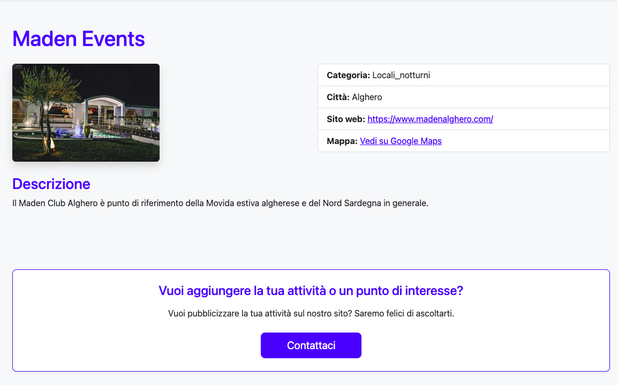Click the Categoria label

click(348, 75)
